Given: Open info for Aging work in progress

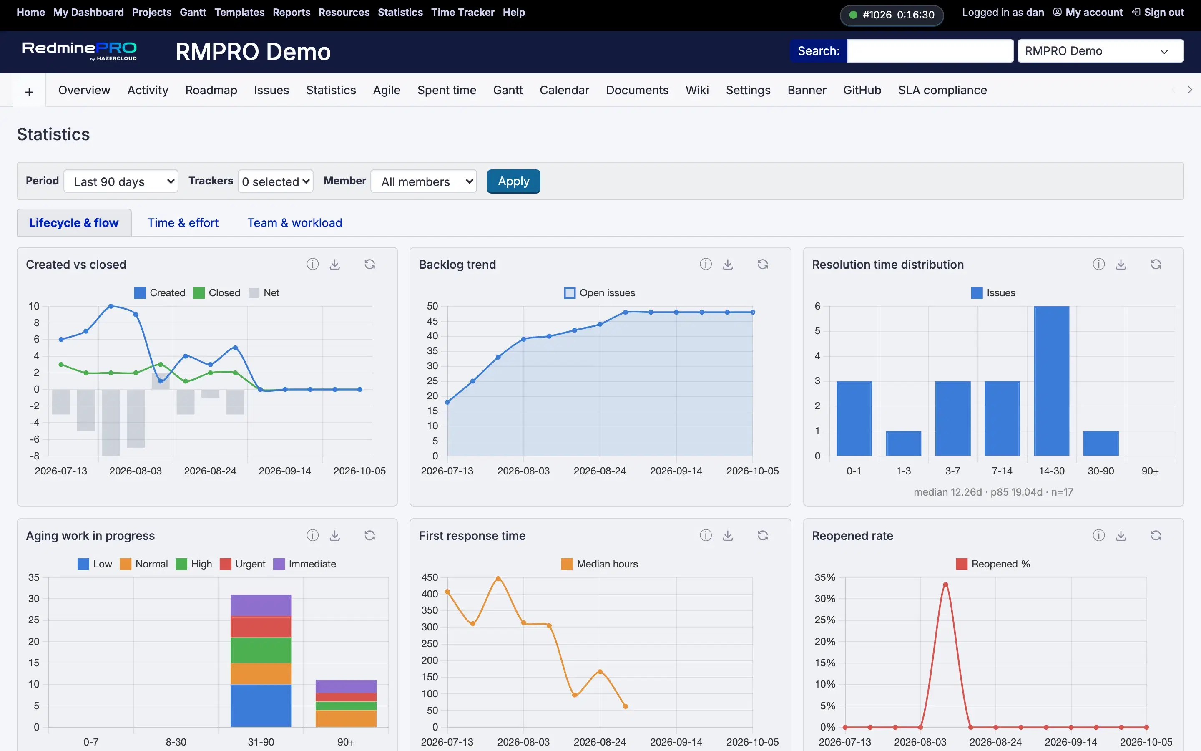Looking at the screenshot, I should pyautogui.click(x=312, y=535).
